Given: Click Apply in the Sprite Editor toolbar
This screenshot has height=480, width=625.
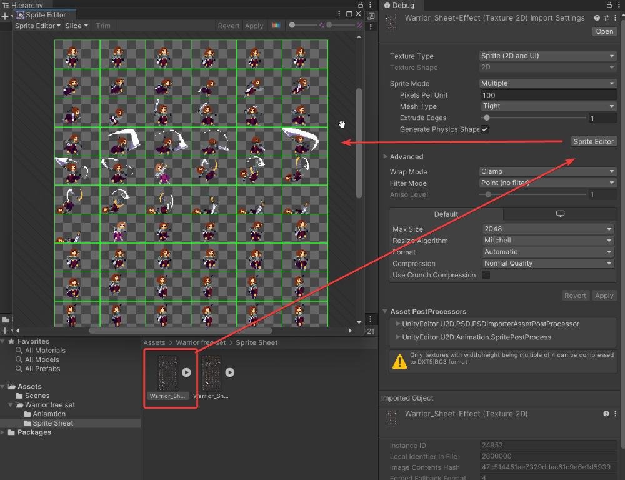Looking at the screenshot, I should coord(254,26).
